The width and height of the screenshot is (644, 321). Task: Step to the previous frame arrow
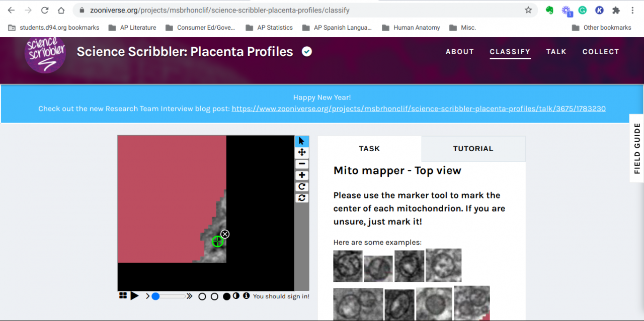click(147, 296)
